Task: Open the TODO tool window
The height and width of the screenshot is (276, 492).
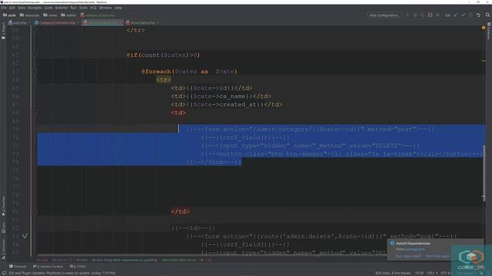Action: click(x=78, y=267)
